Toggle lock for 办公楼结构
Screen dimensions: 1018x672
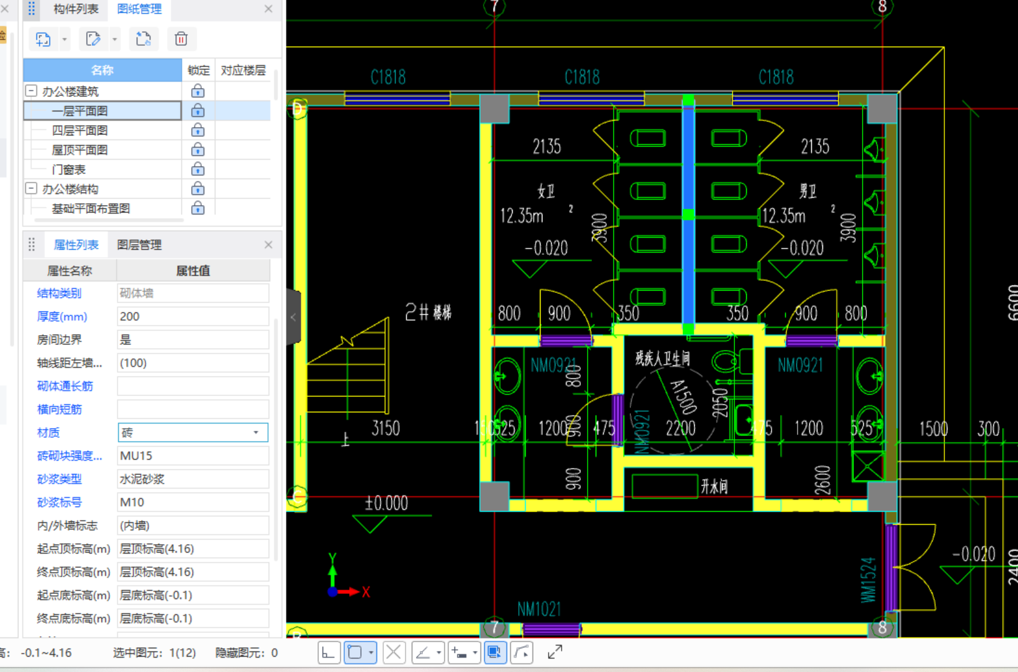coord(198,188)
